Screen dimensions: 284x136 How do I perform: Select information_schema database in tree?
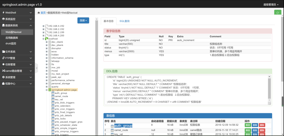coord(62,58)
